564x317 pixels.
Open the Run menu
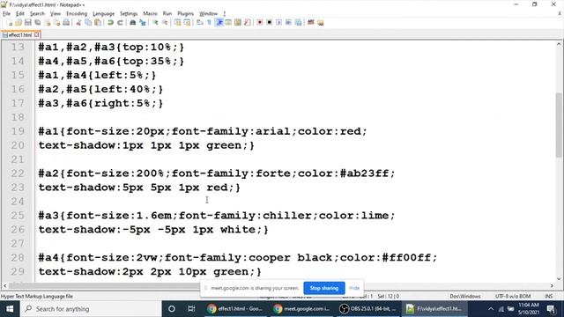click(x=167, y=14)
